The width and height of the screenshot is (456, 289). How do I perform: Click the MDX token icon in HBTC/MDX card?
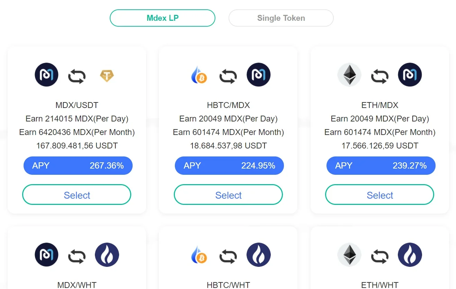[x=259, y=75]
